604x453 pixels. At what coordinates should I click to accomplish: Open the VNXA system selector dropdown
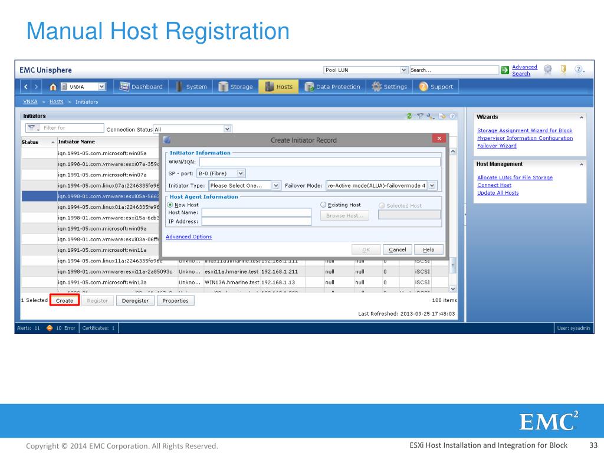pos(101,87)
